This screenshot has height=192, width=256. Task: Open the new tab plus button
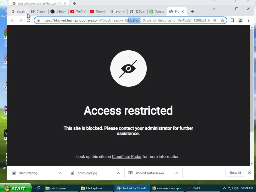(x=192, y=11)
